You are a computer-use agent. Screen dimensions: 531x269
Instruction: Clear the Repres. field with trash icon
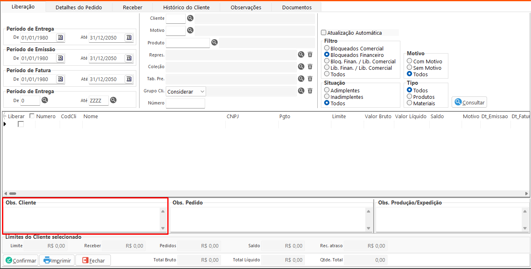[310, 55]
